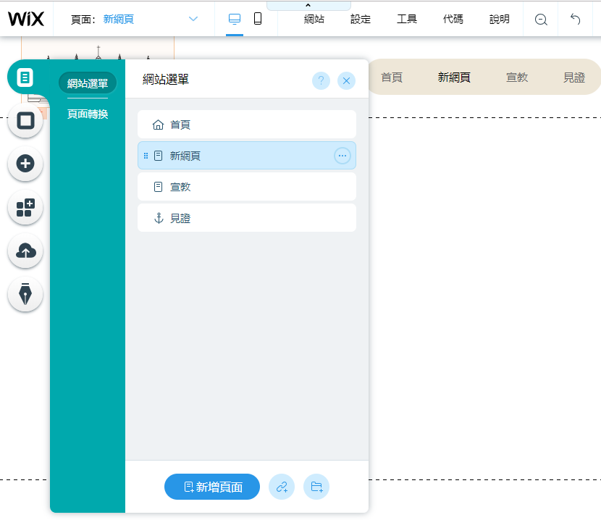Click 首頁 in the site navigation bar
Image resolution: width=601 pixels, height=520 pixels.
pyautogui.click(x=391, y=77)
